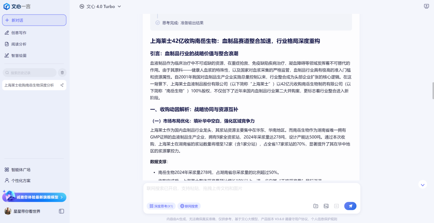Open 智慧绘图 from sidebar
Screen dimensions: 434x223
tap(16, 55)
